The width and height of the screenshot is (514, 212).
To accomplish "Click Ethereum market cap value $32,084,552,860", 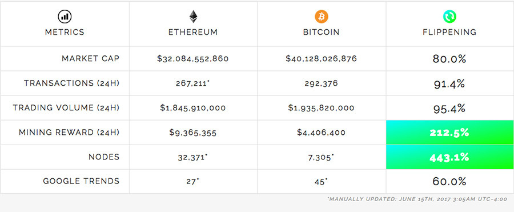I will point(193,59).
